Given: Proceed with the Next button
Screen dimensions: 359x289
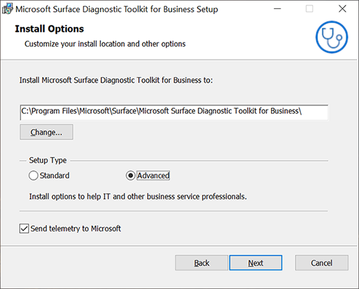Looking at the screenshot, I should pos(256,263).
